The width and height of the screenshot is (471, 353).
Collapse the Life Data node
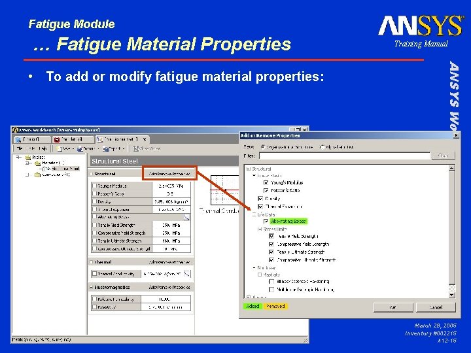pyautogui.click(x=254, y=214)
